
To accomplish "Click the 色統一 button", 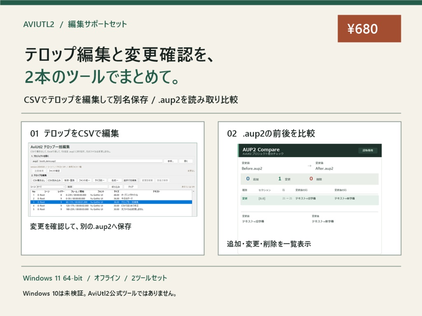I will click(115, 180).
